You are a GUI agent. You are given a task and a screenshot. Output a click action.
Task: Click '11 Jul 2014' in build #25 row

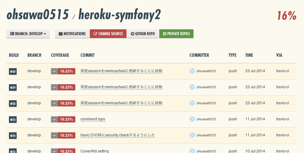click(255, 119)
